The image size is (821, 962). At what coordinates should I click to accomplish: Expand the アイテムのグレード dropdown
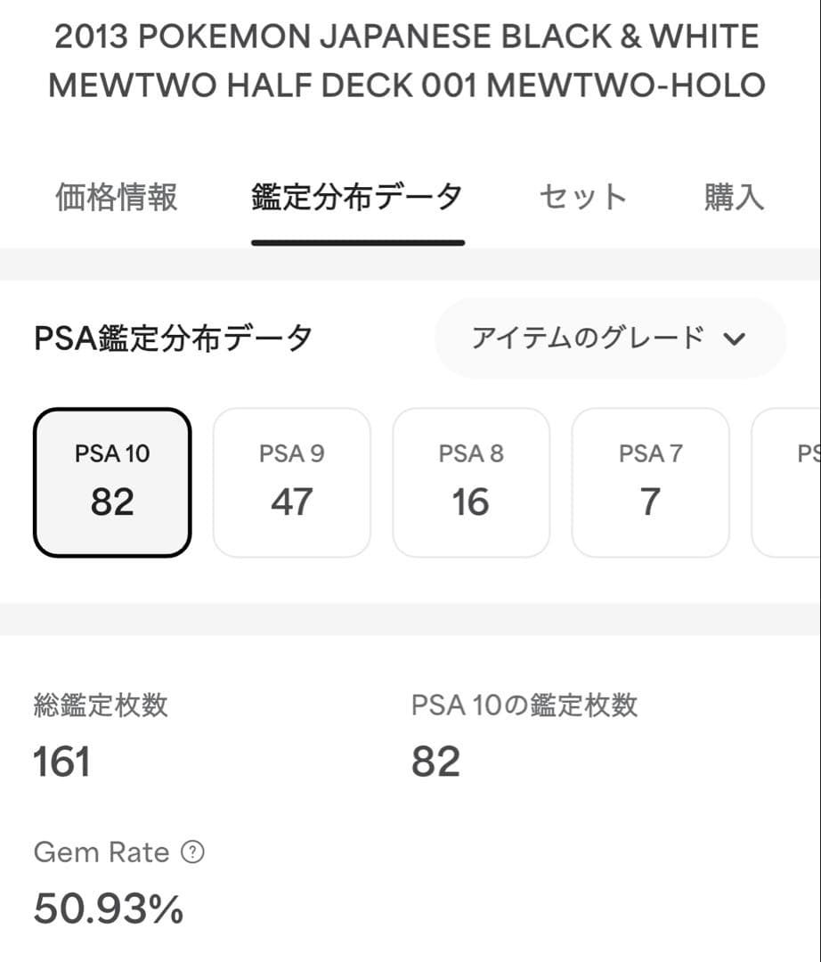tap(609, 338)
